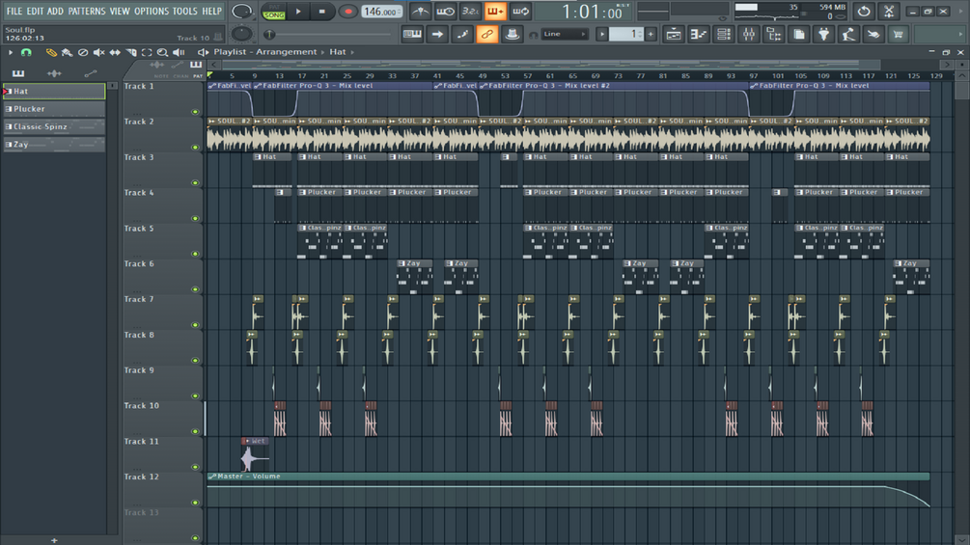
Task: Toggle the metronome icon
Action: click(x=420, y=12)
